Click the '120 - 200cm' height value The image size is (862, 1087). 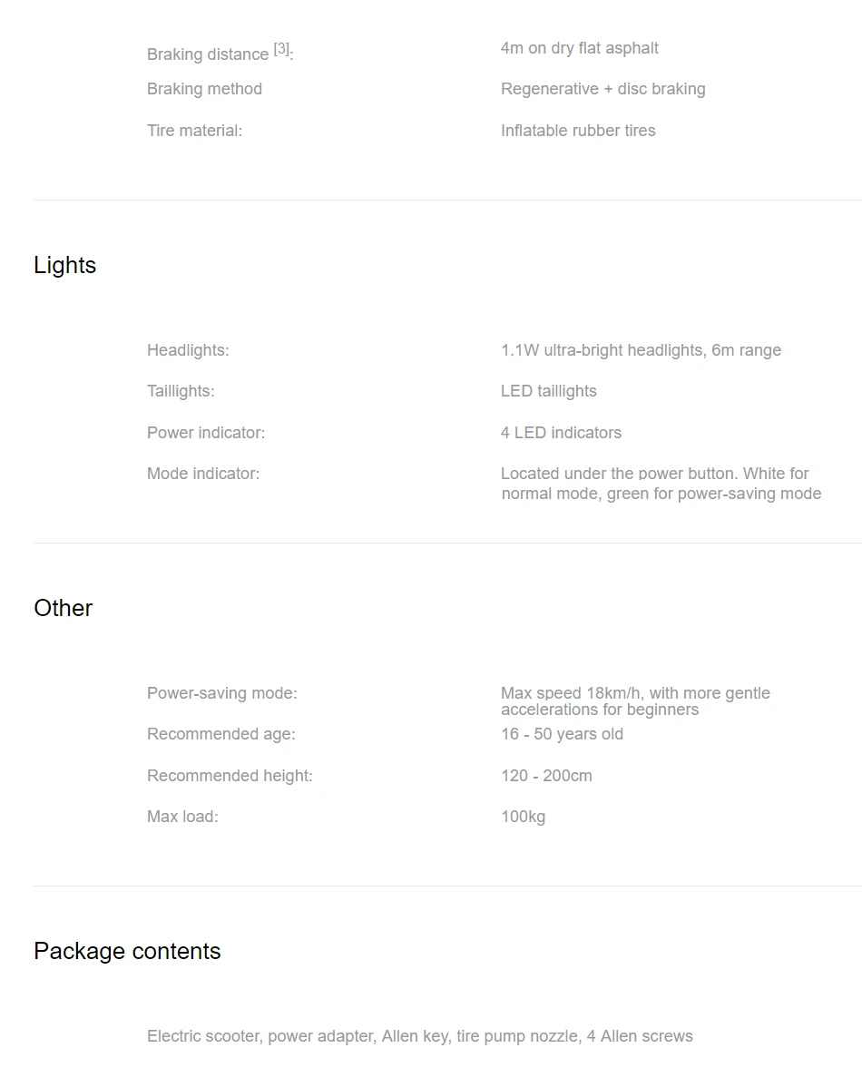pyautogui.click(x=546, y=776)
